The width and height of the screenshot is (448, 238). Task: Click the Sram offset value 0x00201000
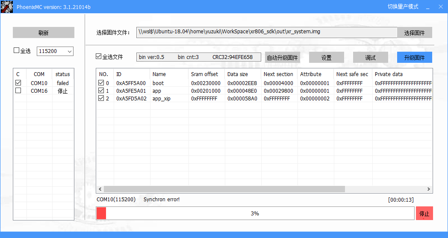(x=206, y=91)
